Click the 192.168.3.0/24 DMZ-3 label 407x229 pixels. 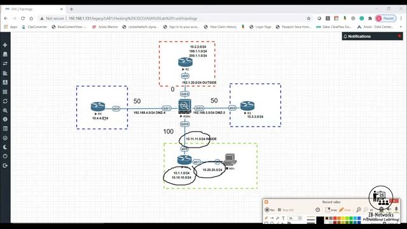pyautogui.click(x=209, y=113)
